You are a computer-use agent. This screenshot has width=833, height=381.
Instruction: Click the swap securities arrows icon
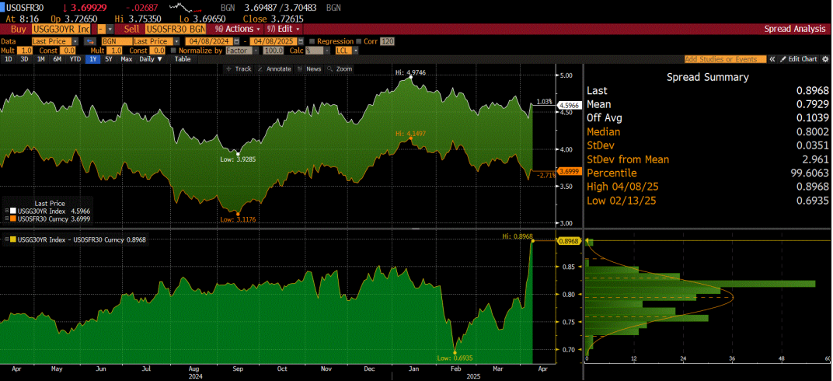coord(89,40)
